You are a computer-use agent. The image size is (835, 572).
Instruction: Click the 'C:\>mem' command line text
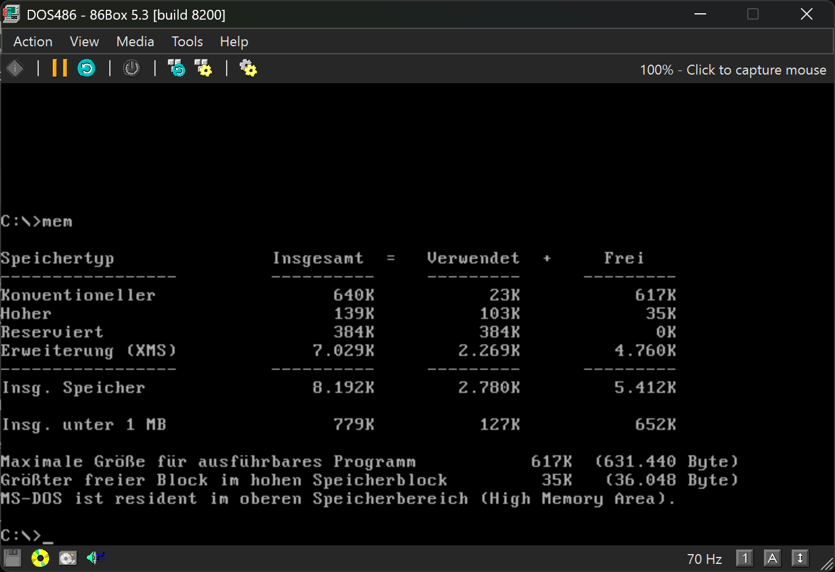(36, 222)
